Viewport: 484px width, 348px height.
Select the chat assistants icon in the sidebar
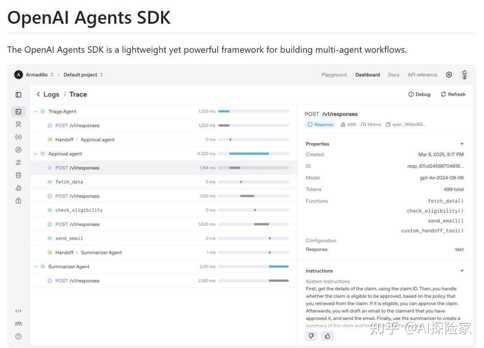click(x=18, y=124)
